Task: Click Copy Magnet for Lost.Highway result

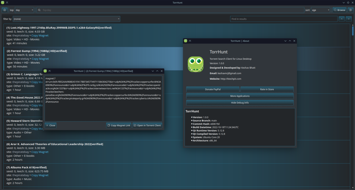Action: [40, 35]
